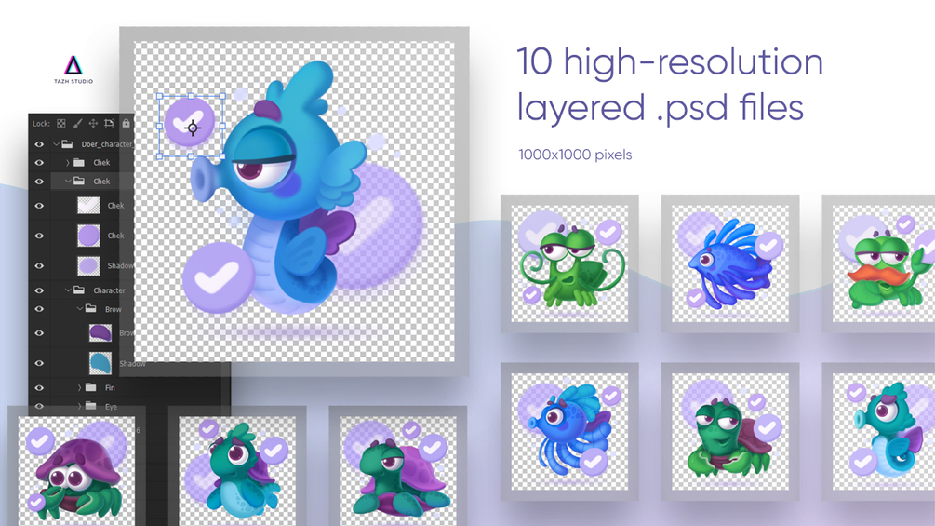Click the lock image pixels brush icon
This screenshot has width=935, height=526.
[77, 124]
